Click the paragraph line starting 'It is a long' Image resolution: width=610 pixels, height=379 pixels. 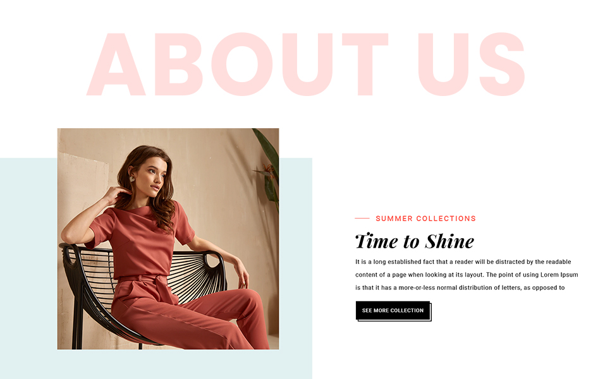463,262
